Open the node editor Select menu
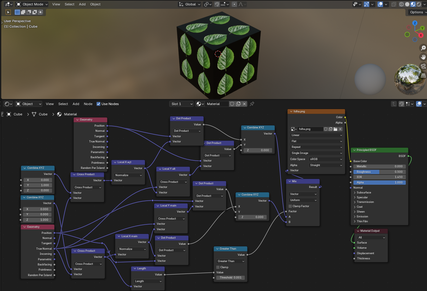The width and height of the screenshot is (427, 291). pyautogui.click(x=63, y=104)
